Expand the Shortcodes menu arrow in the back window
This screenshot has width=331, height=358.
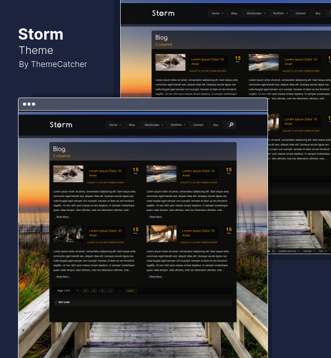[x=264, y=13]
